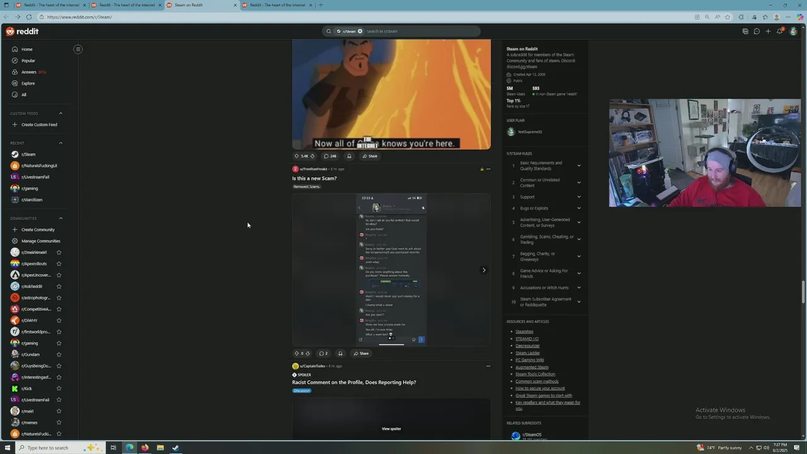This screenshot has width=807, height=454.
Task: Open the options menu for the Scam post
Action: point(488,169)
